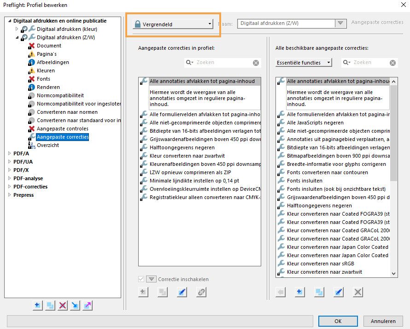The width and height of the screenshot is (410, 329).
Task: Click the lock icon beside Vergrendeld
Action: point(138,24)
